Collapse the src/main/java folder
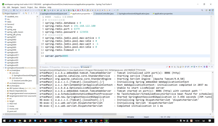 6,70
